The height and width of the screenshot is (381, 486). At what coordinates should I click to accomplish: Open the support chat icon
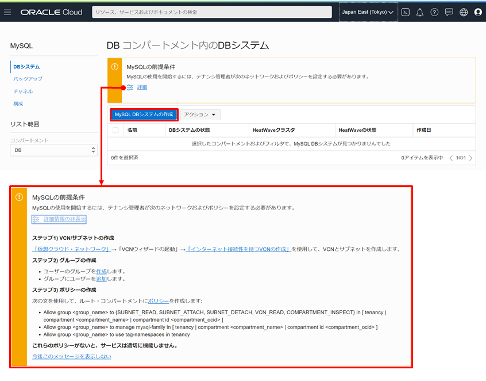click(x=449, y=12)
